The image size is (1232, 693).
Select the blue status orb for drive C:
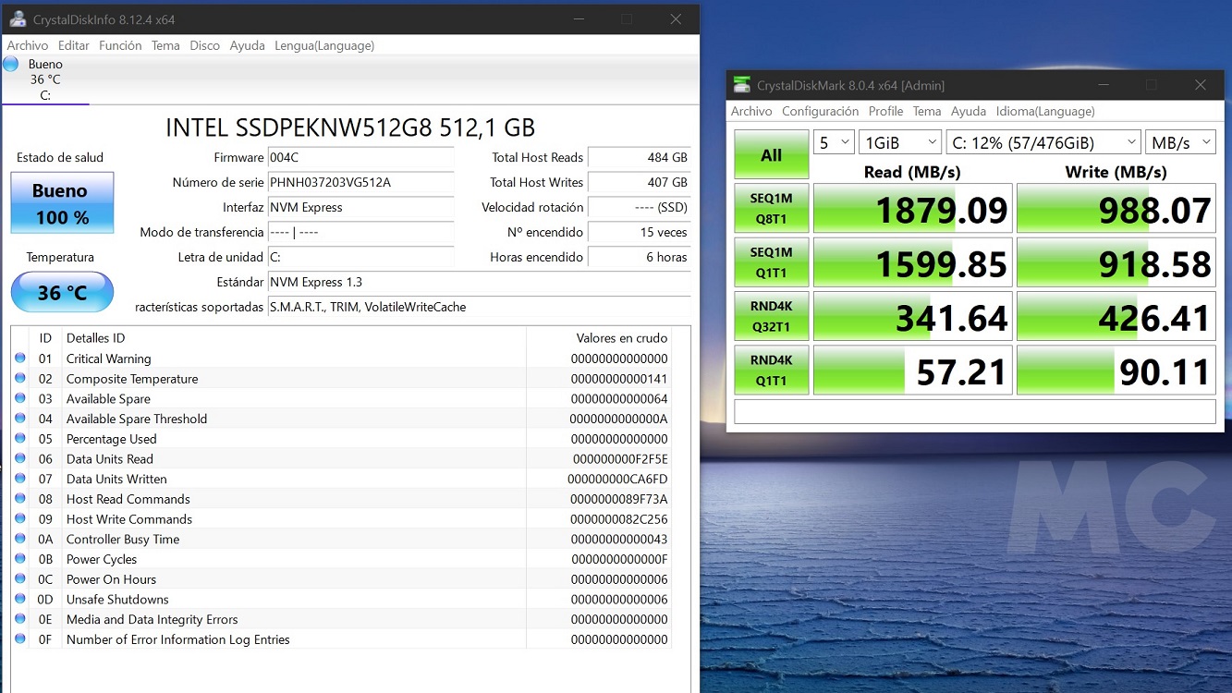[11, 64]
